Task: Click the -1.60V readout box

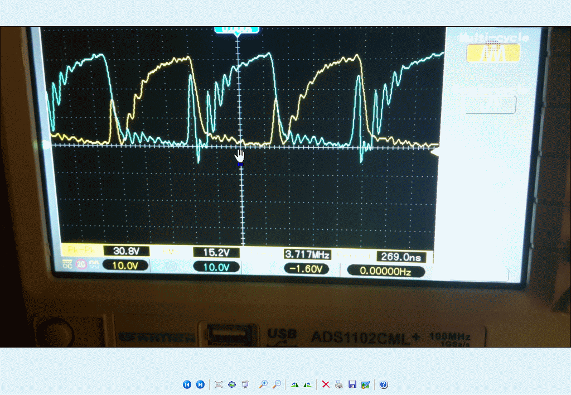Action: tap(306, 269)
